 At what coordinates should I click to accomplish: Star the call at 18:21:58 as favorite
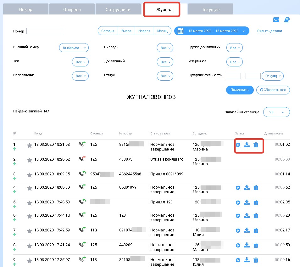(x=30, y=145)
